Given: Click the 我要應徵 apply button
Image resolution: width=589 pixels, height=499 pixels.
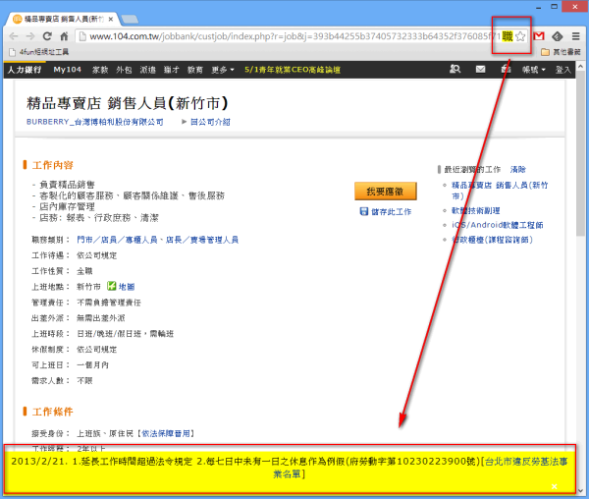Looking at the screenshot, I should click(x=385, y=191).
